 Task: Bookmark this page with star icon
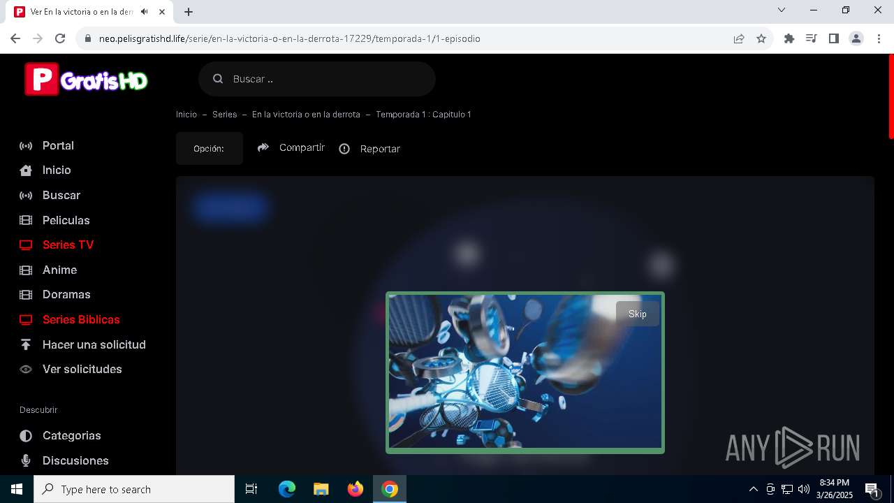761,39
